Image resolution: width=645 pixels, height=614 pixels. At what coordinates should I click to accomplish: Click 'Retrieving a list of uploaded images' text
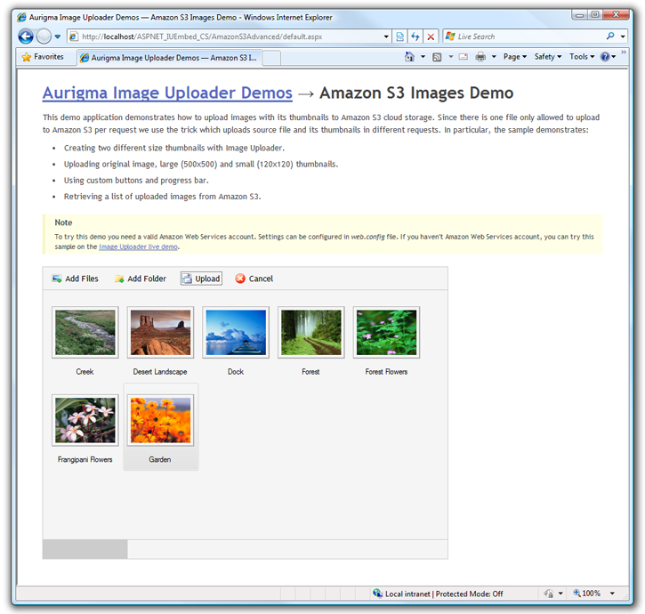[163, 197]
